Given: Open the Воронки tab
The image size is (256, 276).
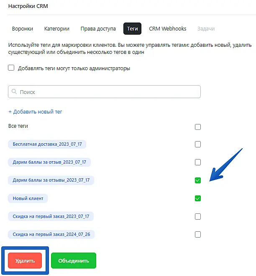Looking at the screenshot, I should pos(23,29).
